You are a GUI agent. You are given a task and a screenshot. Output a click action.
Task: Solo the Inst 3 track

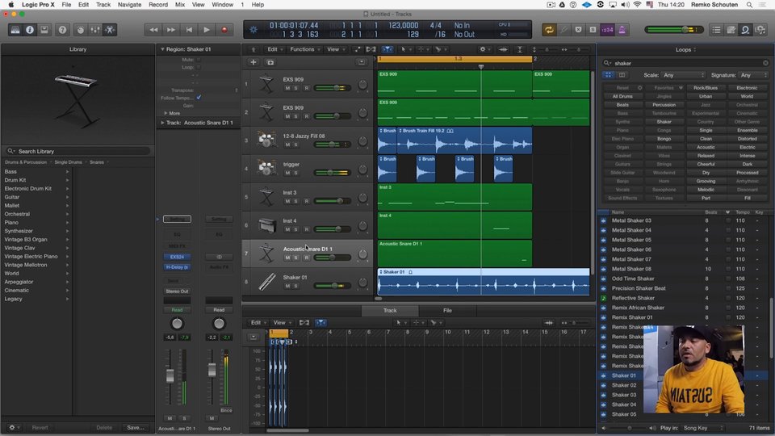(x=296, y=201)
